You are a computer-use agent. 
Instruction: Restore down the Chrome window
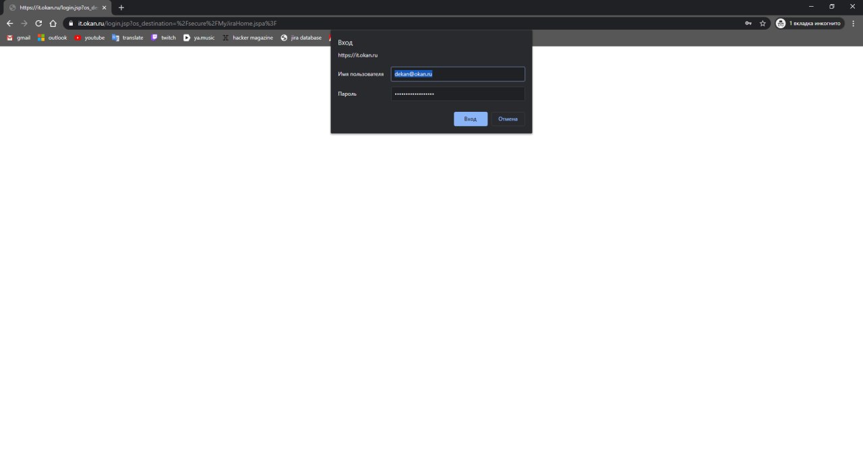coord(832,6)
